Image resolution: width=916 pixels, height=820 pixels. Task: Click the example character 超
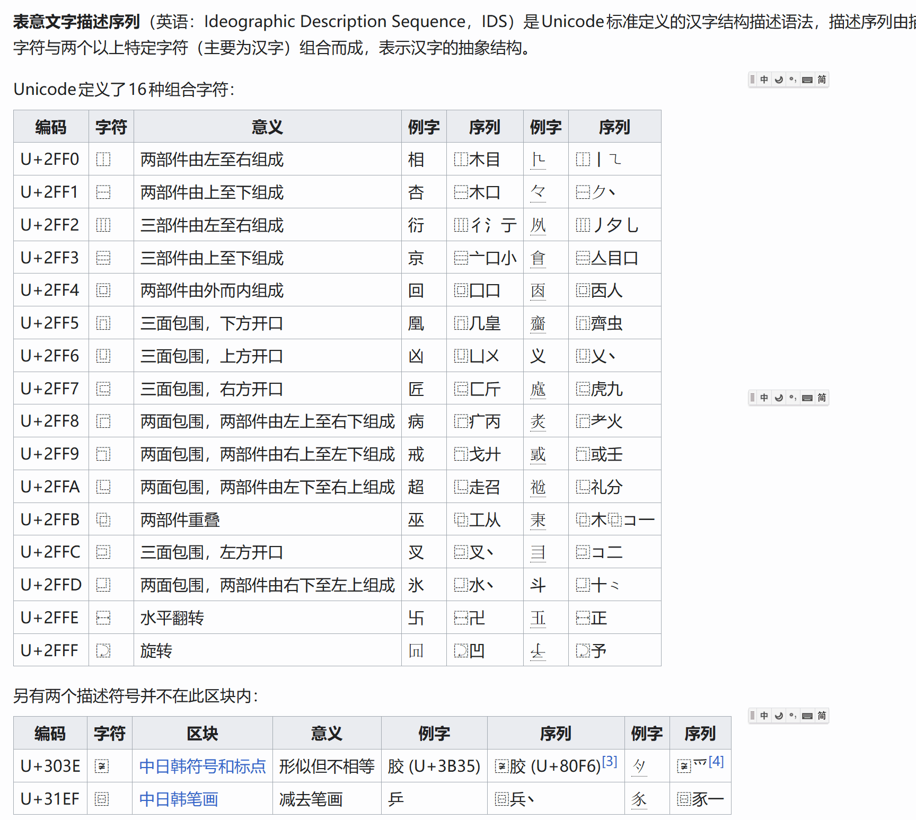click(x=416, y=487)
